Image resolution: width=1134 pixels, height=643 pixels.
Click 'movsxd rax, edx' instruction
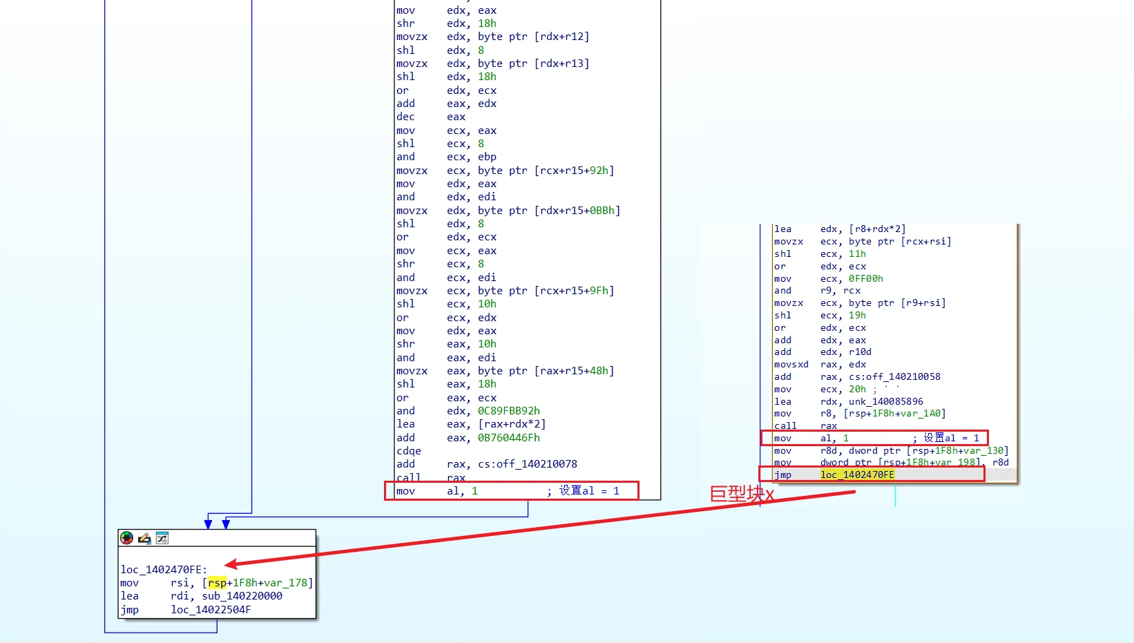[x=820, y=365]
